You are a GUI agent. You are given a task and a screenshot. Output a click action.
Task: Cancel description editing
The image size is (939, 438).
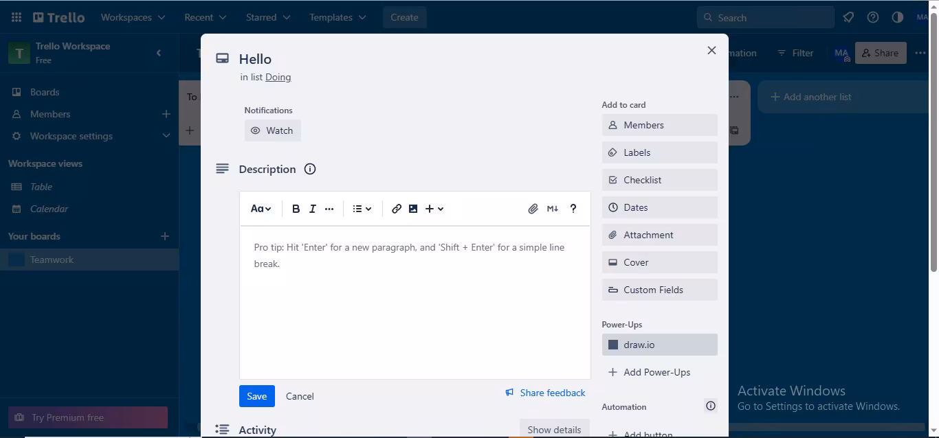tap(300, 396)
